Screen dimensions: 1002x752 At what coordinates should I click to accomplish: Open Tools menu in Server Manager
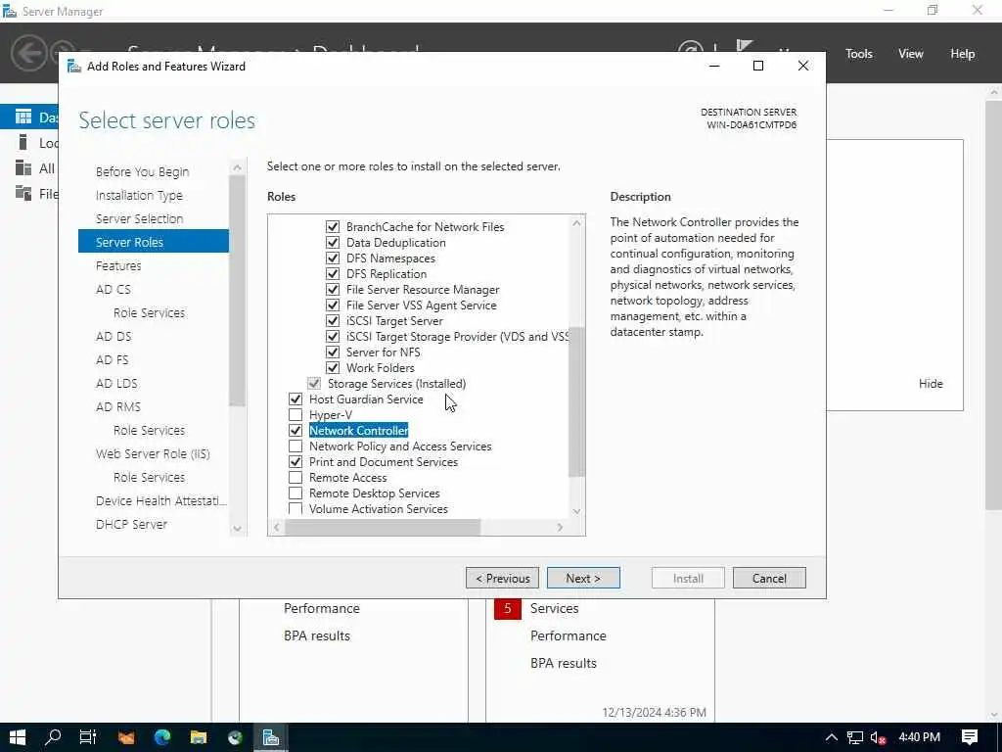click(x=858, y=54)
